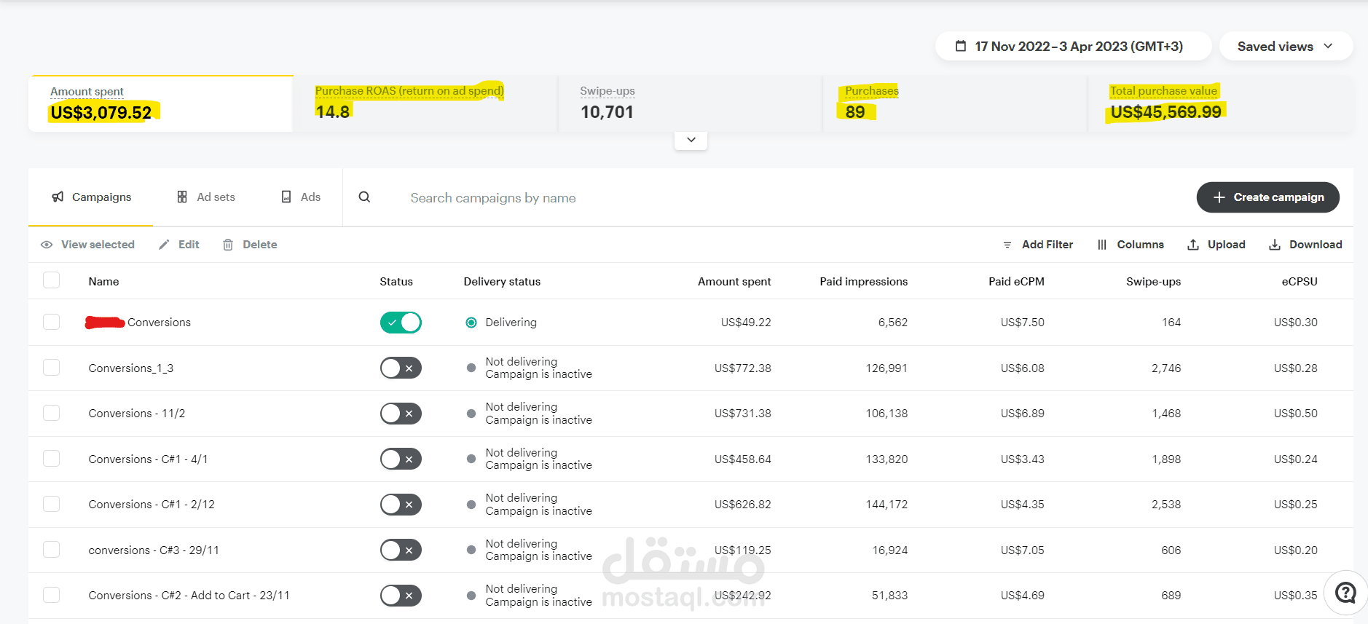This screenshot has width=1368, height=624.
Task: Click the Edit pencil icon
Action: [x=165, y=245]
